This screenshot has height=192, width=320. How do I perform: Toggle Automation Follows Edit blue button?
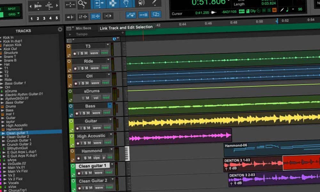pos(131,15)
